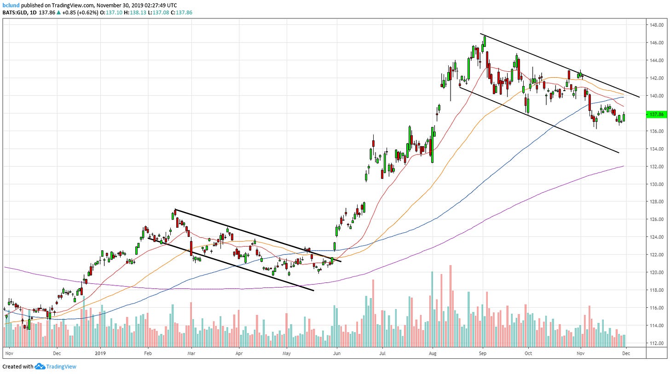This screenshot has width=670, height=374.
Task: Select the 2019 marker on the time axis
Action: point(101,354)
